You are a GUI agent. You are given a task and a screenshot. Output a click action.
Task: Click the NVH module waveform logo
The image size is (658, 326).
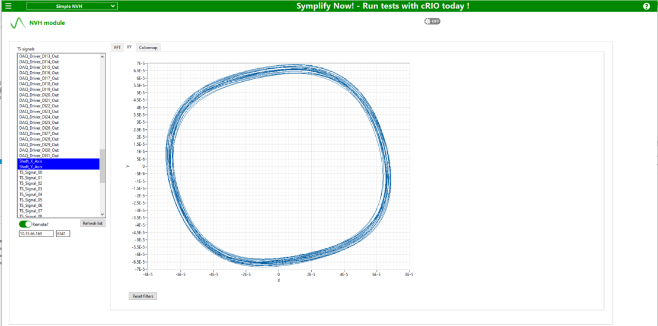coord(18,24)
